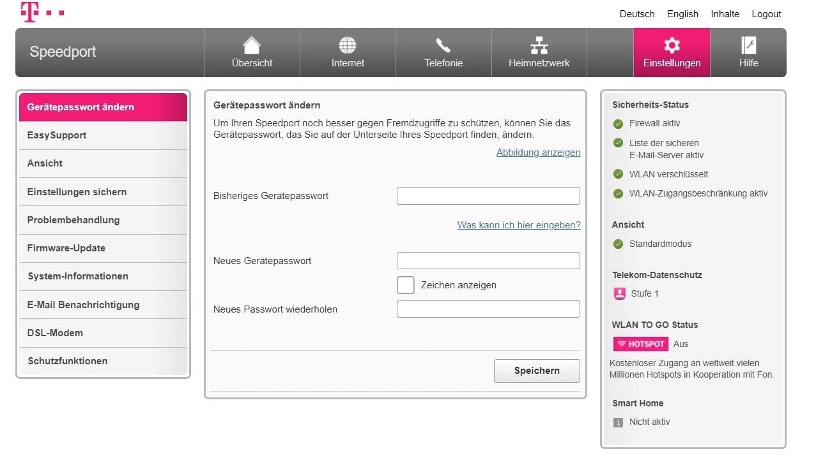Viewport: 816px width, 458px height.
Task: Click the Logout link
Action: pyautogui.click(x=766, y=14)
